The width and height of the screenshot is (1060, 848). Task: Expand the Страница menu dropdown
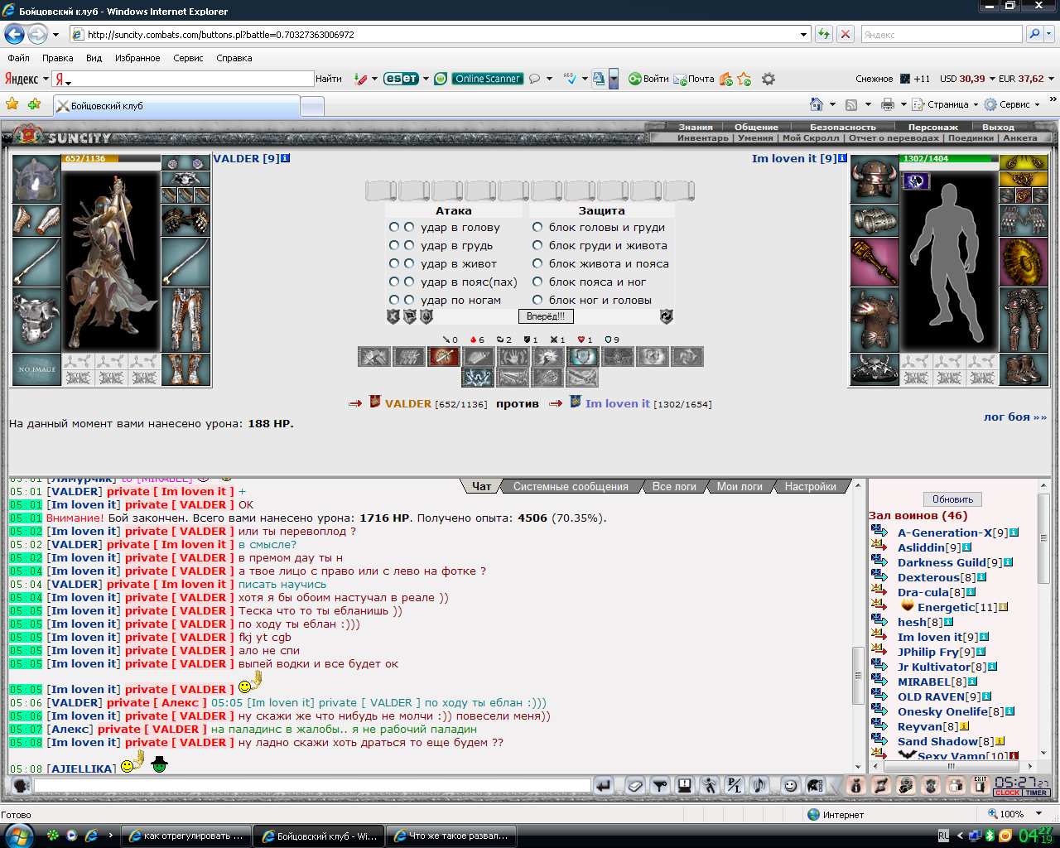(976, 104)
